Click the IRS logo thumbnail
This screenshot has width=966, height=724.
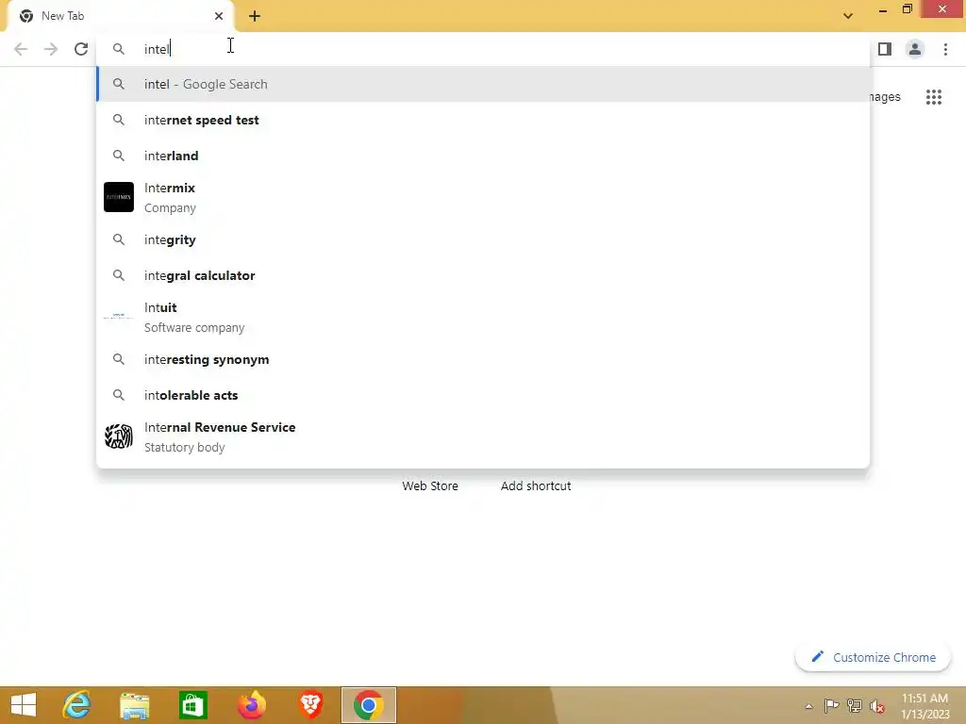(119, 436)
